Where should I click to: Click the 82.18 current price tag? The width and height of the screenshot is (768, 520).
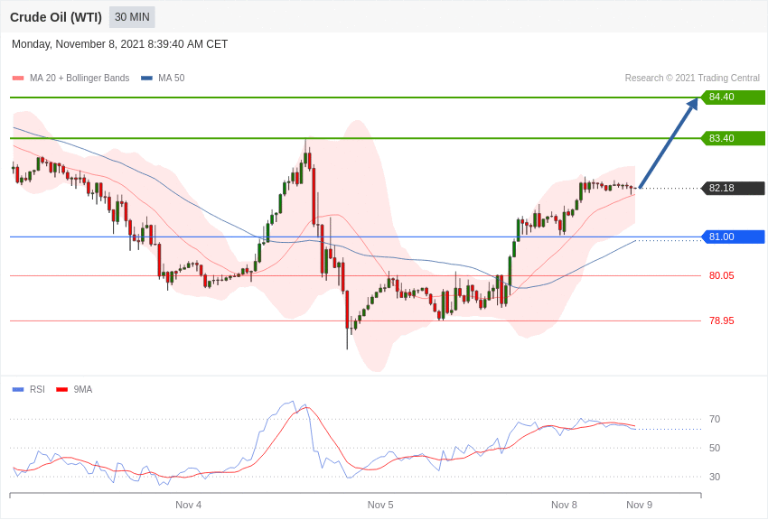pyautogui.click(x=734, y=188)
